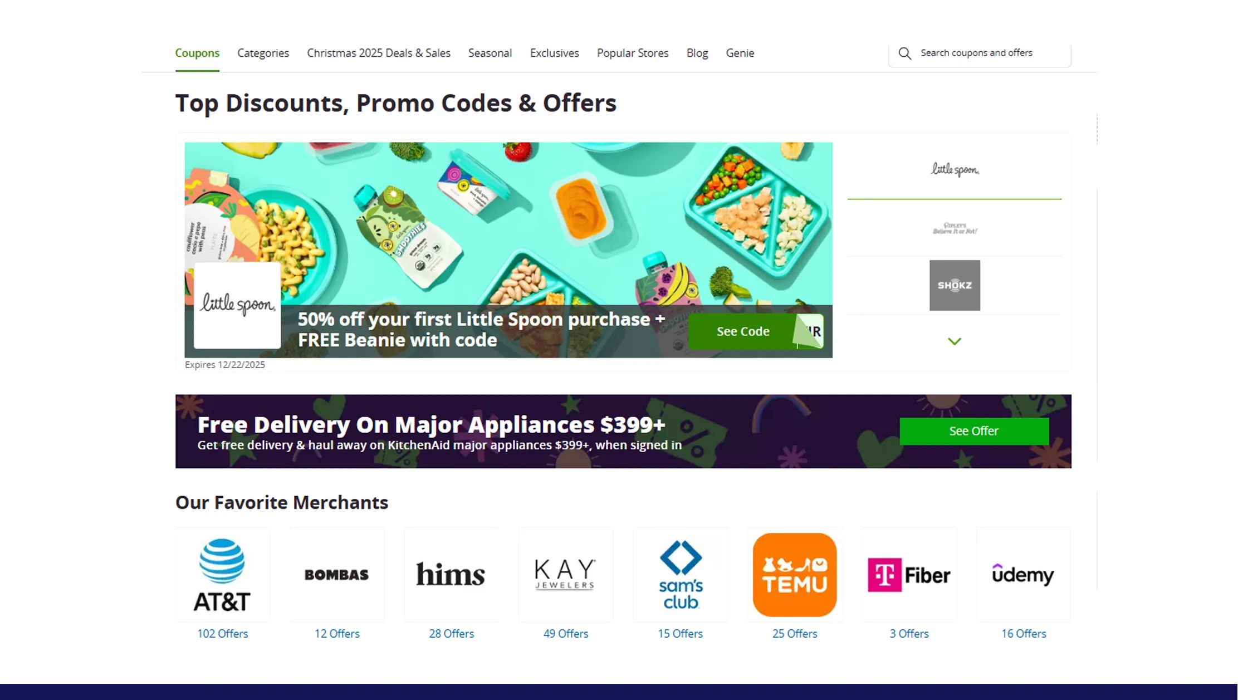Select the Shokz thumbnail in carousel list
Screen dimensions: 1238x700
(x=955, y=285)
